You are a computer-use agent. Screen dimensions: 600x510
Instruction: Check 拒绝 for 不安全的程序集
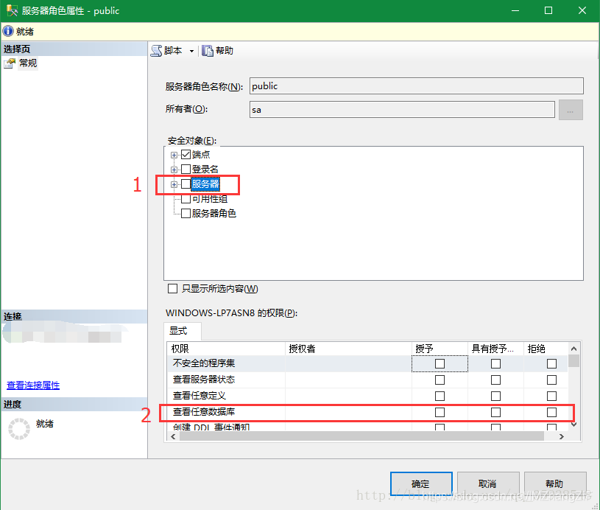[551, 363]
